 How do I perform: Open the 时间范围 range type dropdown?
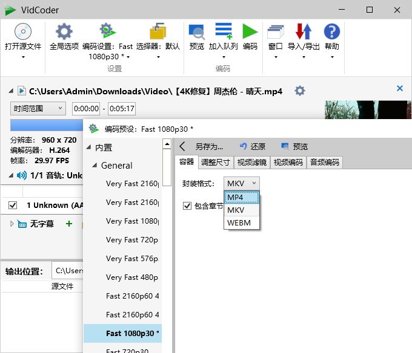tap(38, 108)
